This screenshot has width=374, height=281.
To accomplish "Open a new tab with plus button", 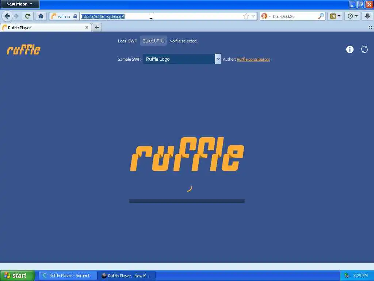I will 96,27.
